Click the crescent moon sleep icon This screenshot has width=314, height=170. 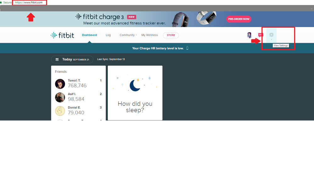(135, 85)
